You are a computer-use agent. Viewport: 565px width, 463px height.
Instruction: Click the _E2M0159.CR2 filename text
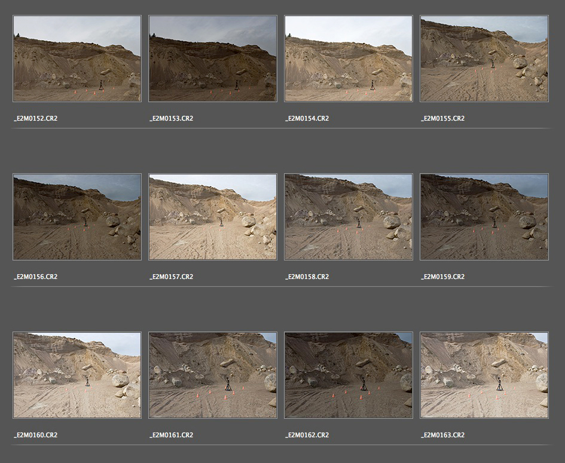coord(442,277)
